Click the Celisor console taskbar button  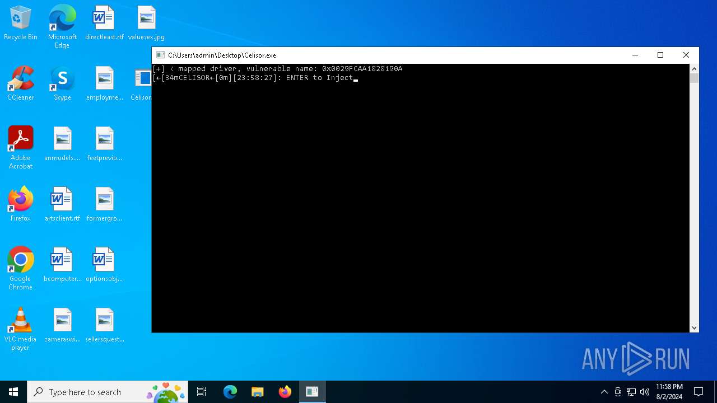(x=312, y=392)
